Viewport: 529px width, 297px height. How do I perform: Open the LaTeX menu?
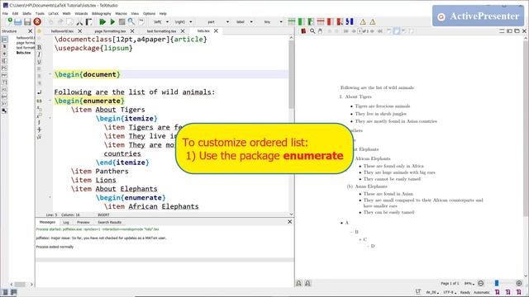pos(53,13)
